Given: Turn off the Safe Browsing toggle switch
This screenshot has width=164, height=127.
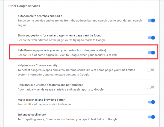Looking at the screenshot, I should coord(151,52).
